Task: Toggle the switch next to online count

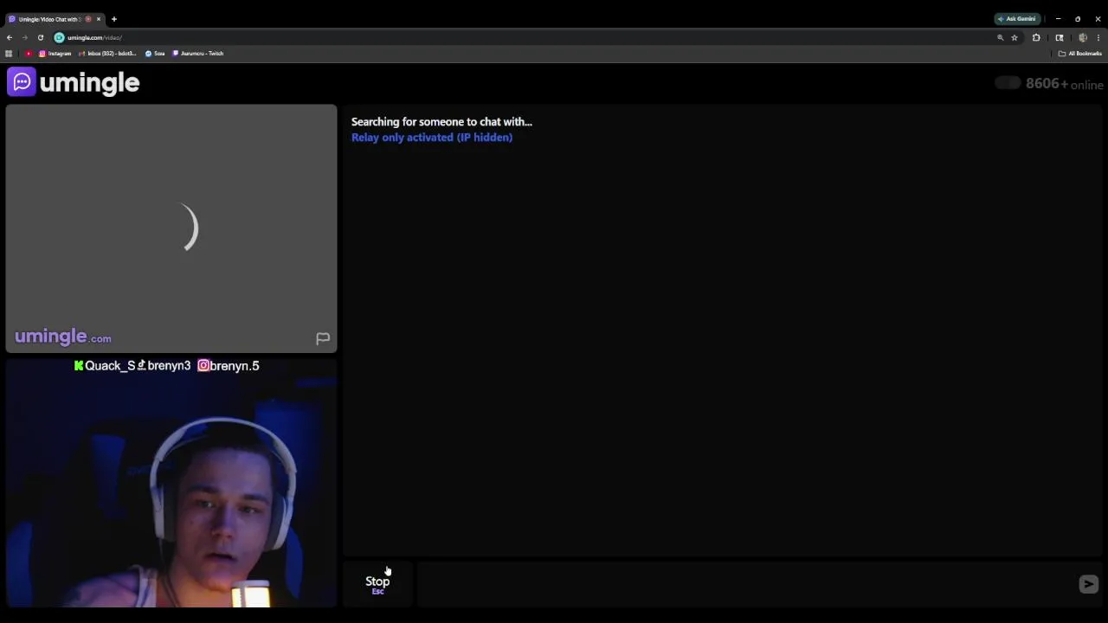Action: coord(1008,83)
